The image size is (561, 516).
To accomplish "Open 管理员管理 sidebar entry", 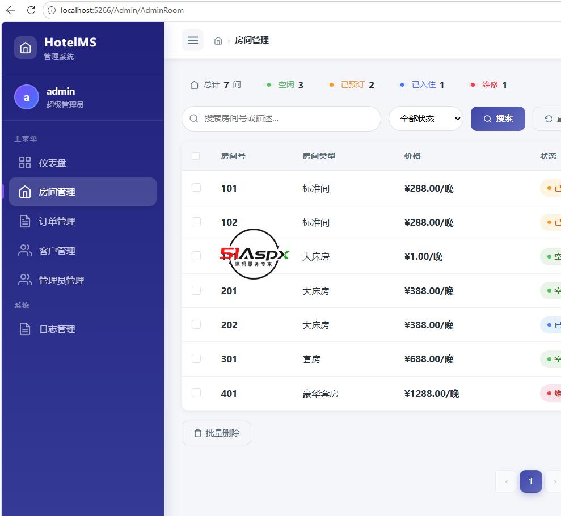I will 83,280.
